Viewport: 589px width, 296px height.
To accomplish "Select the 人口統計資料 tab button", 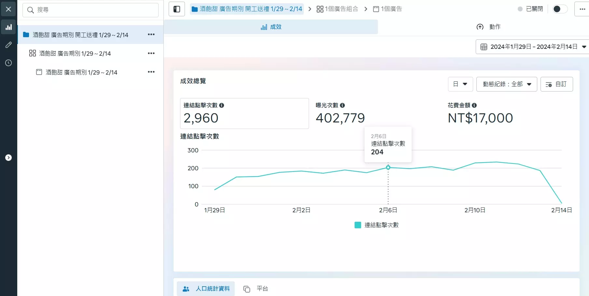I will (x=206, y=289).
